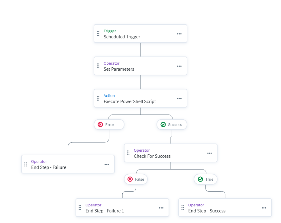281x223 pixels.
Task: Click drag handle on End Step - Failure
Action: (x=26, y=164)
